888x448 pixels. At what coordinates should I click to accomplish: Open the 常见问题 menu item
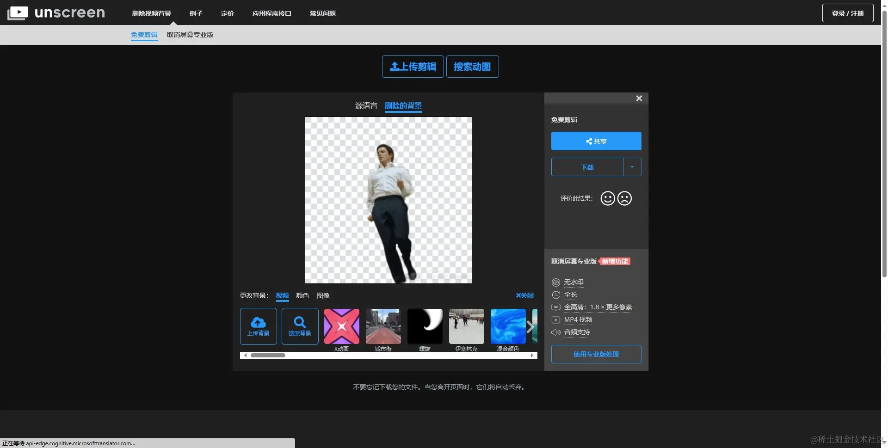[x=322, y=13]
